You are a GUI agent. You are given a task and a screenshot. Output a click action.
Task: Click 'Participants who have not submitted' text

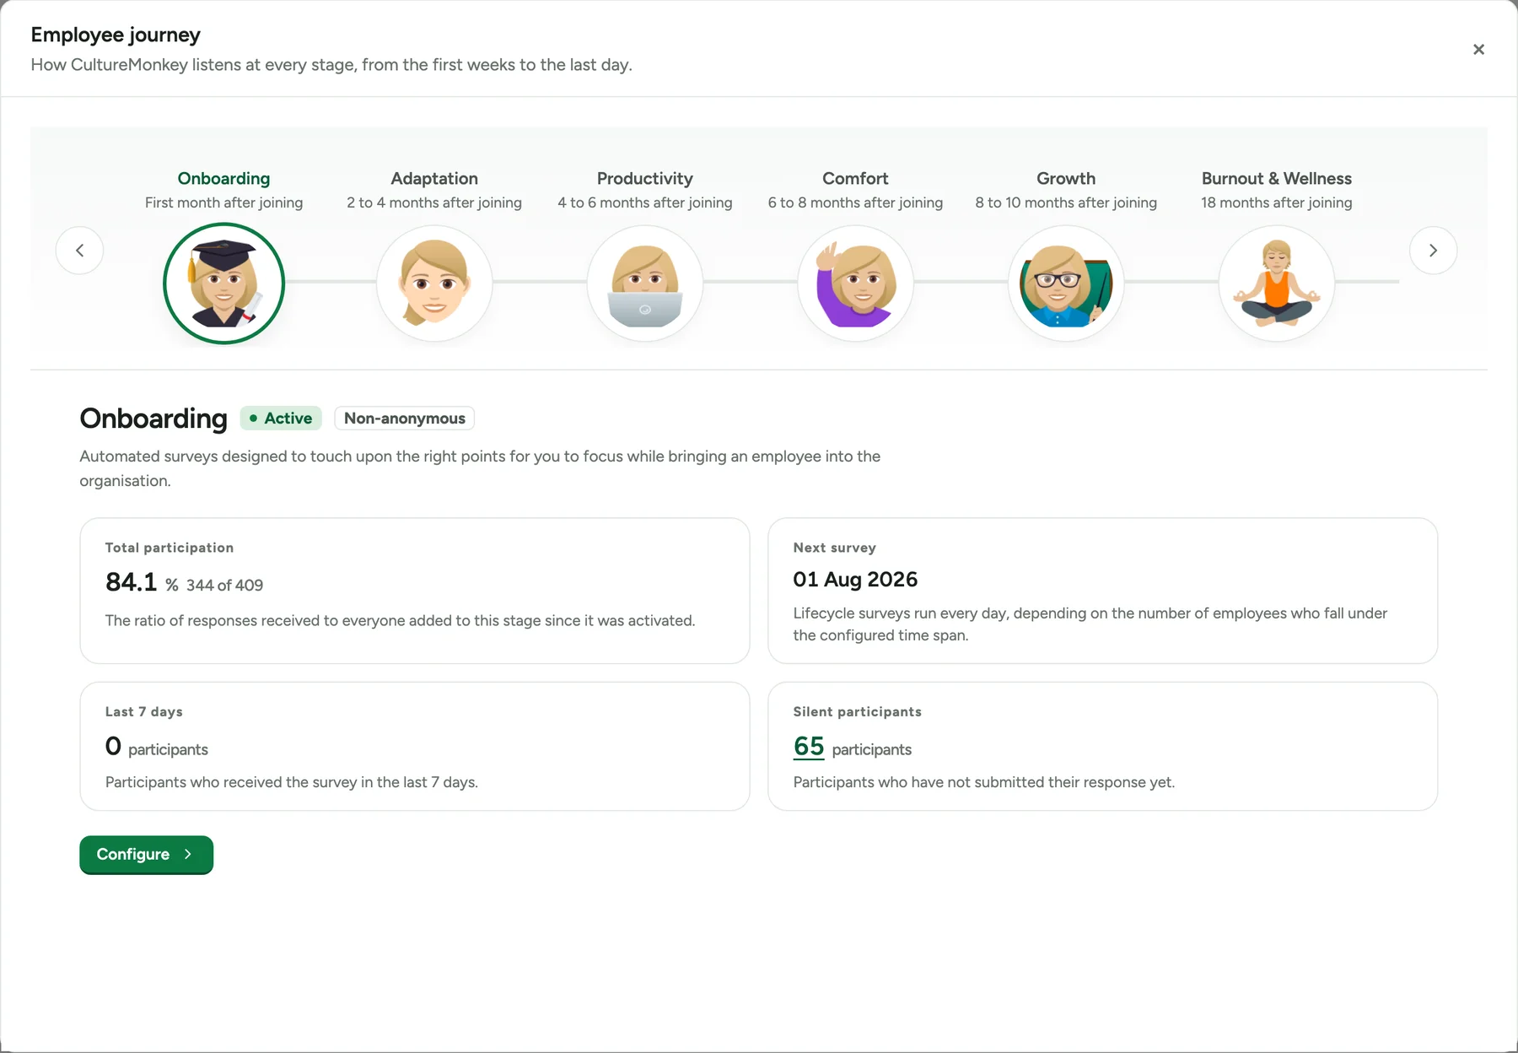click(983, 782)
